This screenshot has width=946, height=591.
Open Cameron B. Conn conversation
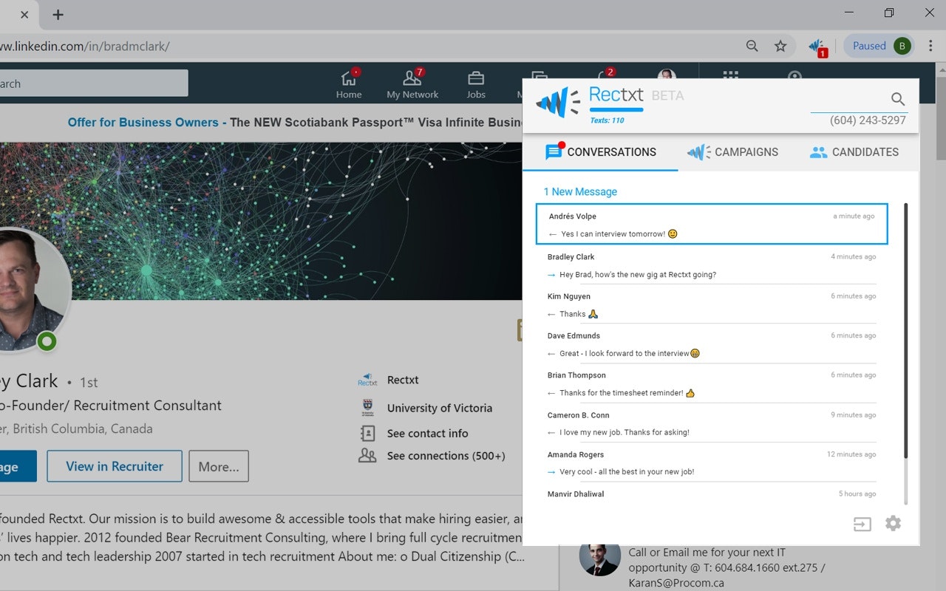point(712,423)
